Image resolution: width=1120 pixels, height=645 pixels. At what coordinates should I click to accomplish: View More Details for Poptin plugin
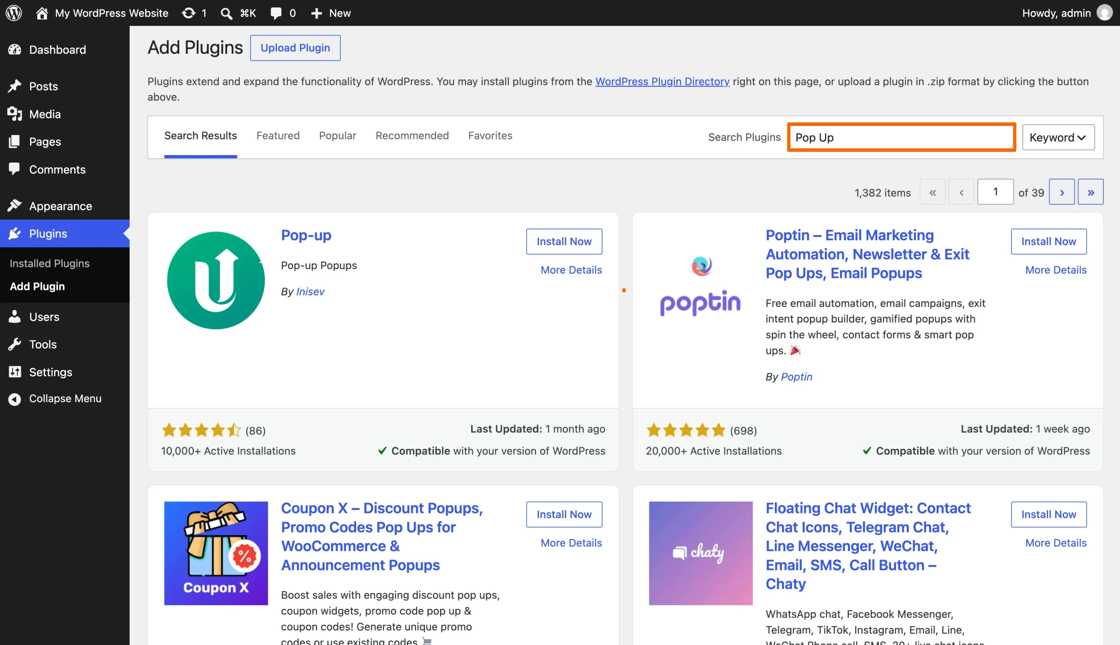1056,270
